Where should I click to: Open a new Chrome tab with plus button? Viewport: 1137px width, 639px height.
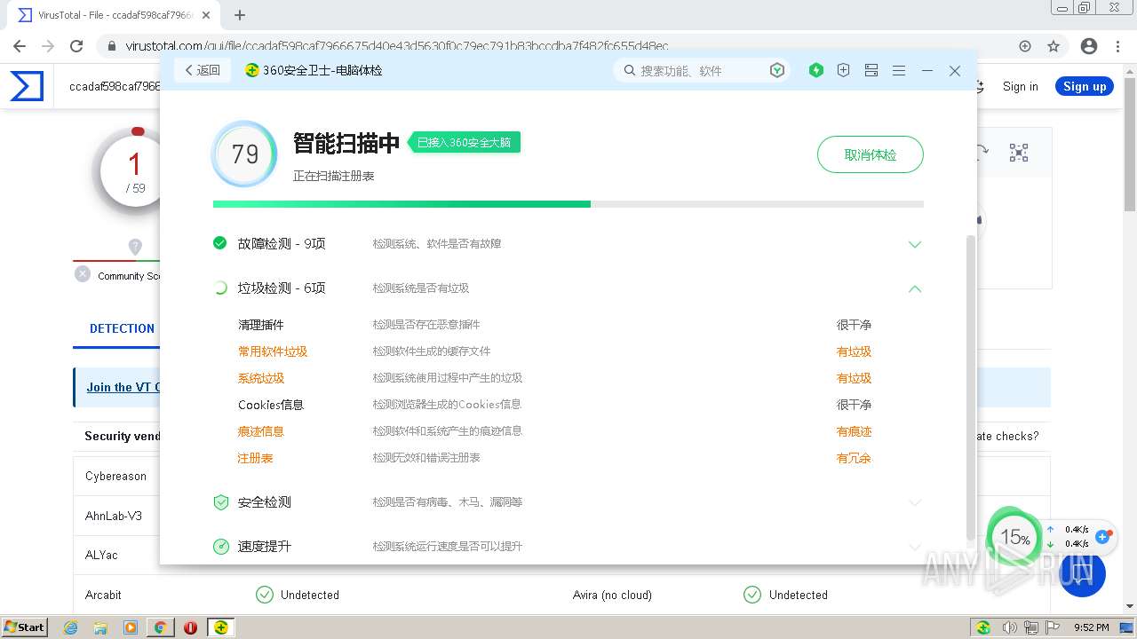click(240, 15)
